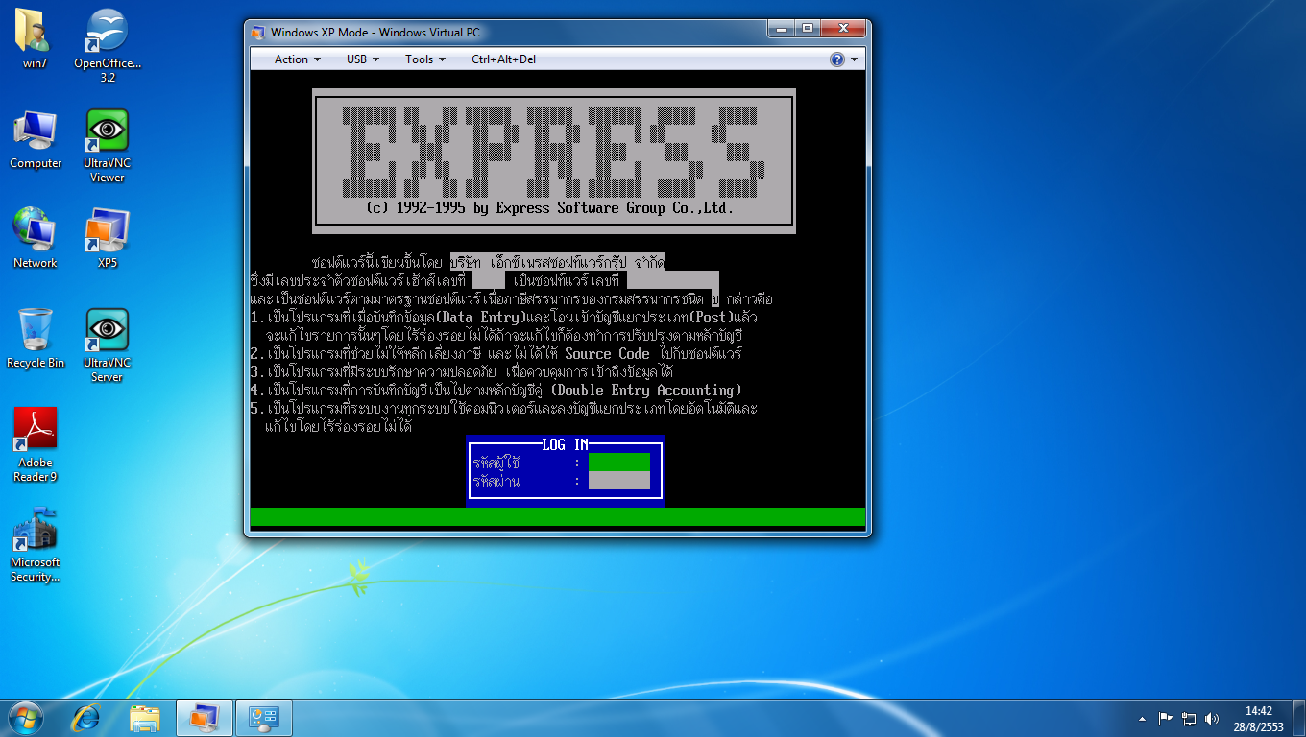Select the Microsoft Security Essentials shortcut

click(36, 544)
